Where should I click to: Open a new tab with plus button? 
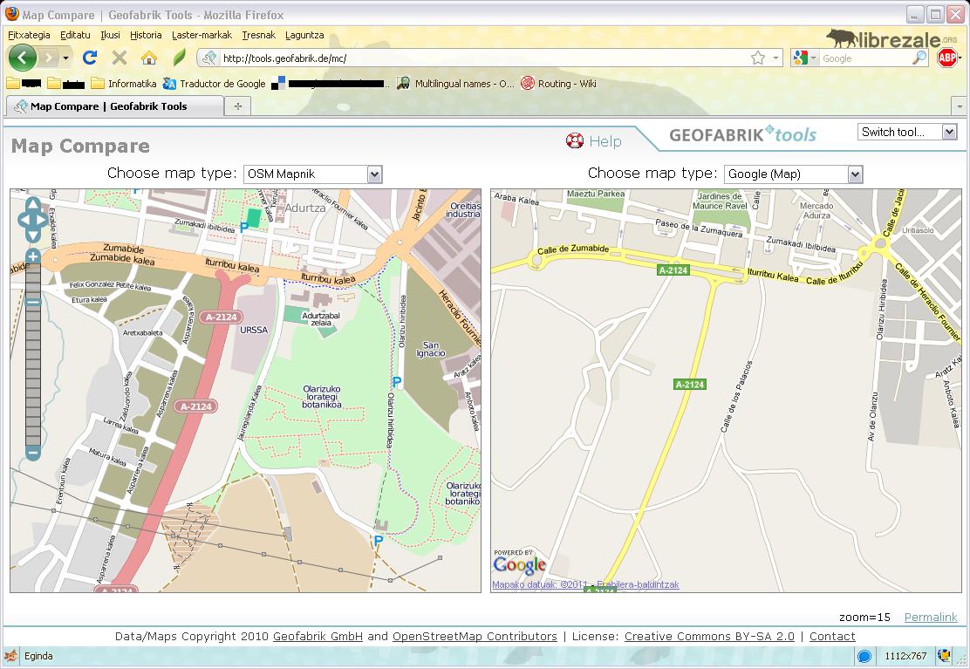(237, 106)
